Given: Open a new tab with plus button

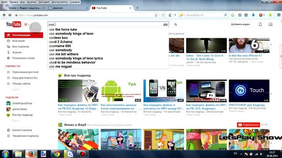Looking at the screenshot, I should click(x=137, y=8).
